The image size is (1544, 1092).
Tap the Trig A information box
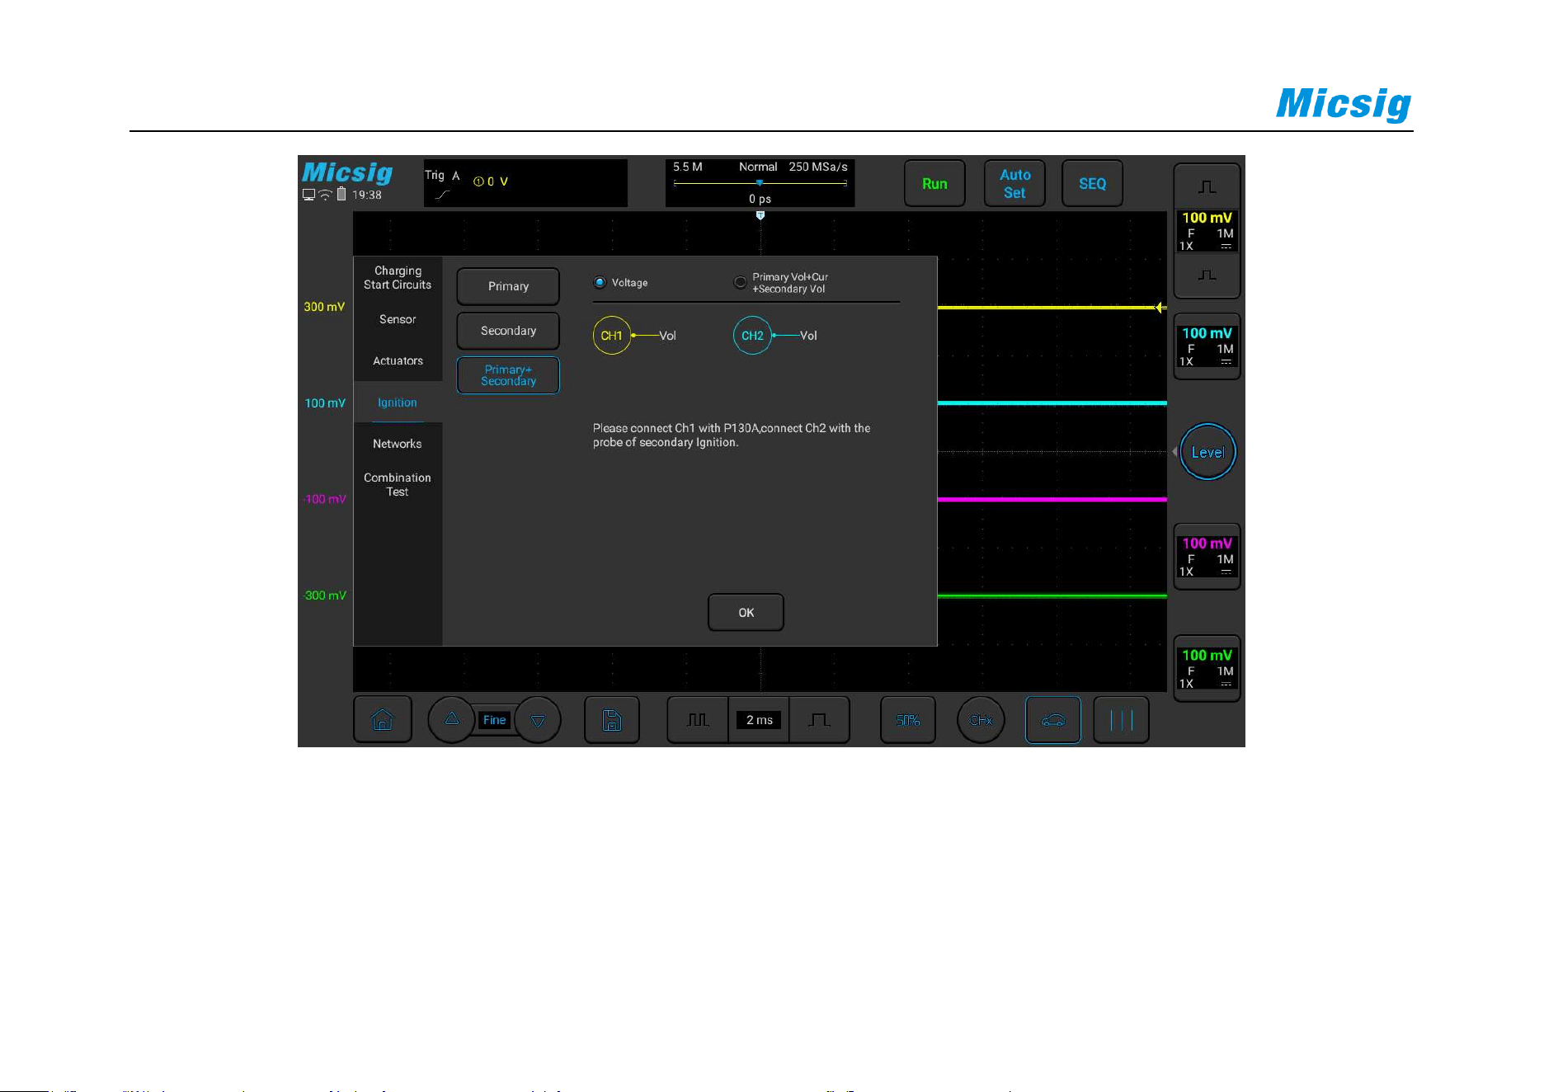(525, 183)
